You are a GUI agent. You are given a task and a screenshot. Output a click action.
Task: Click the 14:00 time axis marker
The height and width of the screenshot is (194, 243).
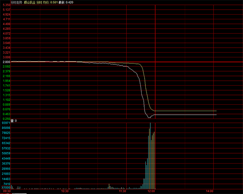click(209, 192)
